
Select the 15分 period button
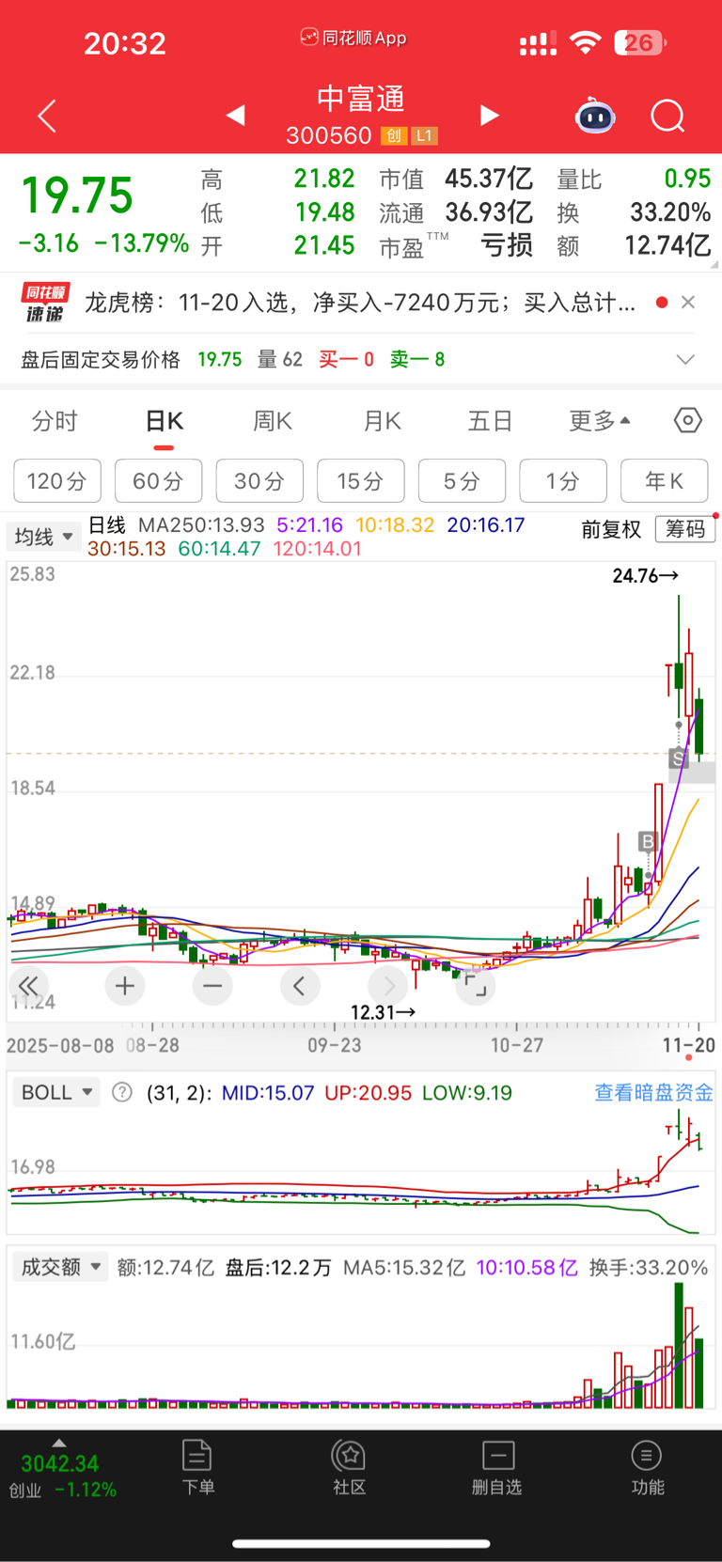tap(361, 481)
